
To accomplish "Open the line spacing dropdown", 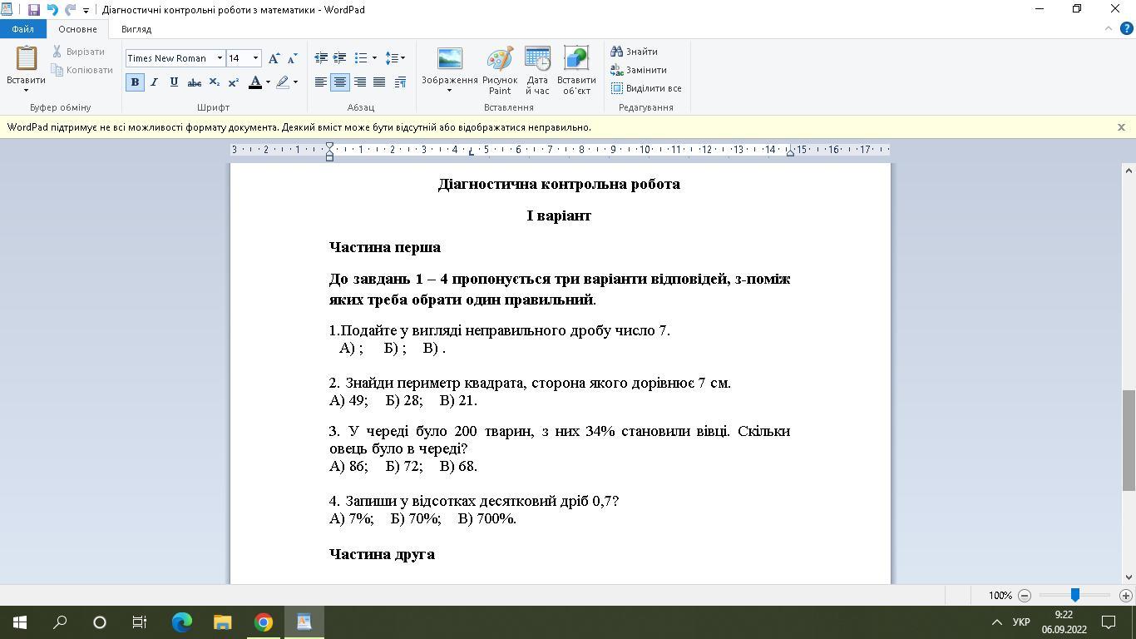I will click(396, 58).
